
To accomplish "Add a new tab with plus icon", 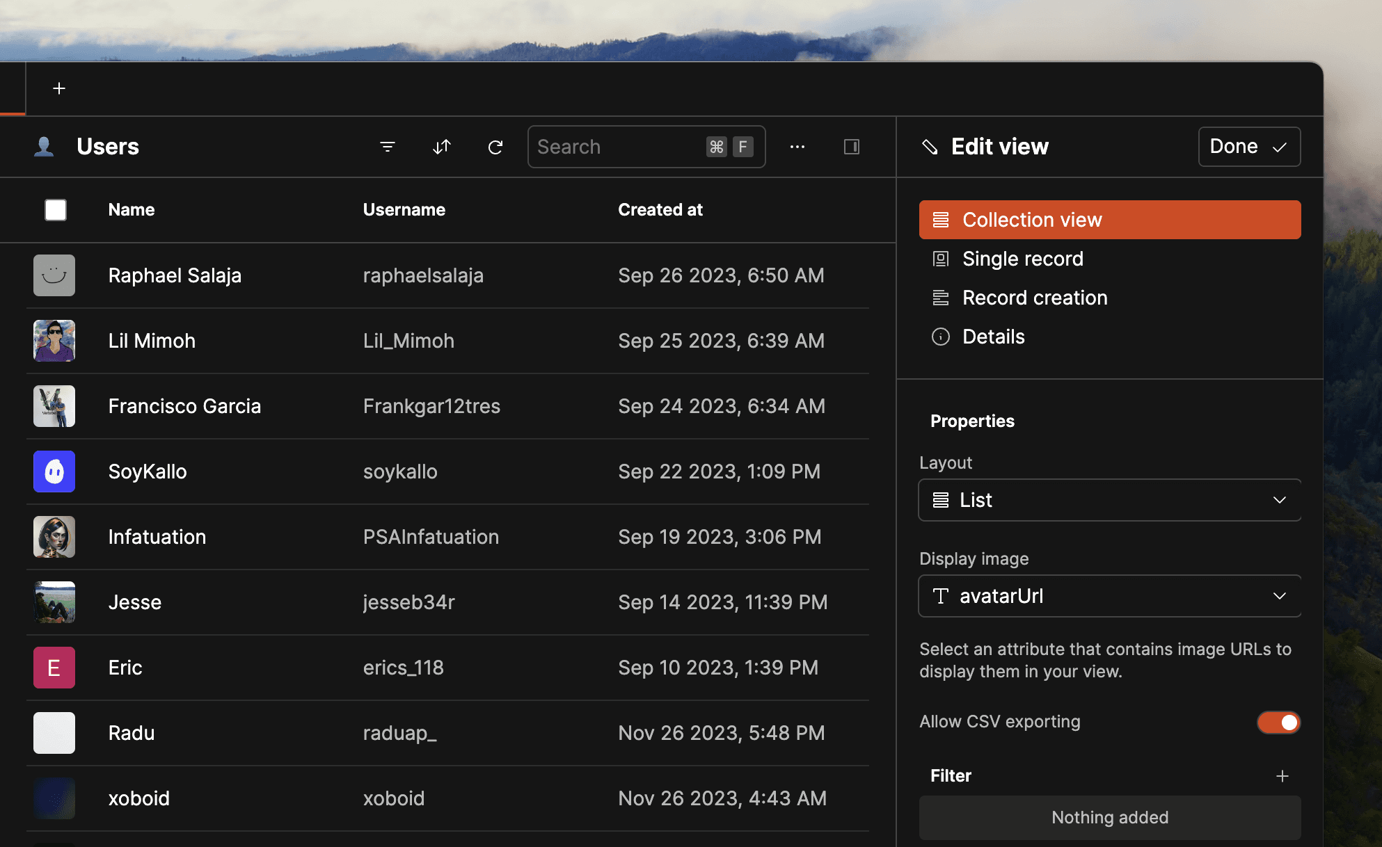I will (x=59, y=88).
